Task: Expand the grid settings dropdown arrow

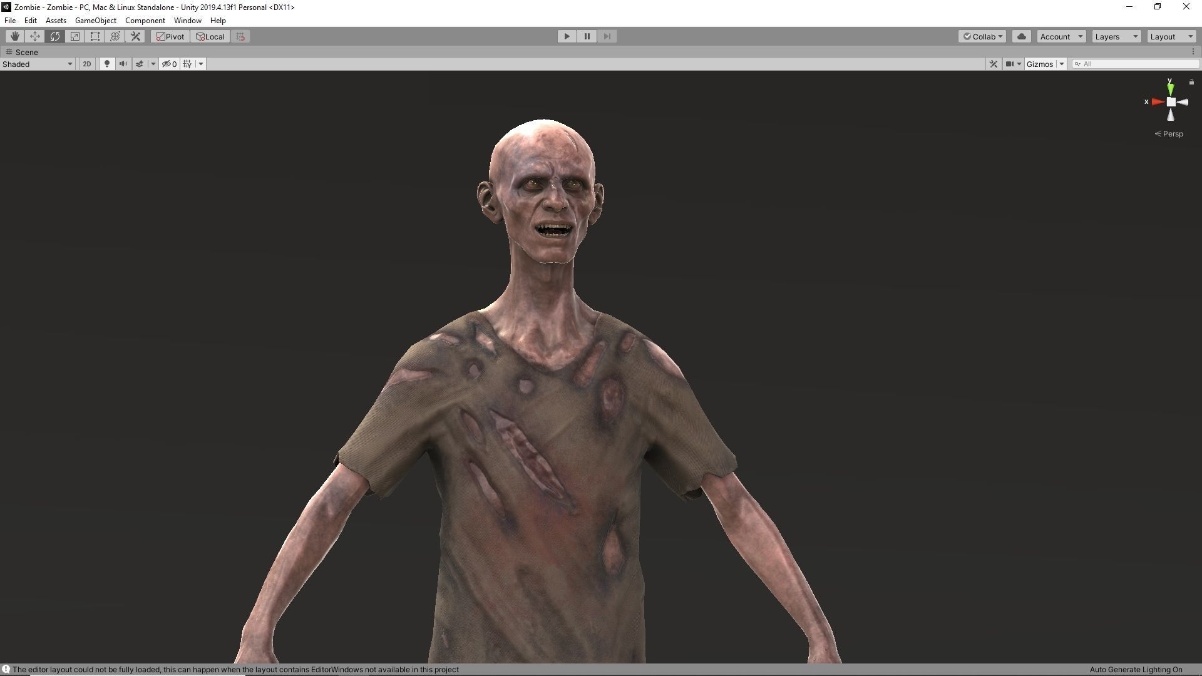Action: coord(201,64)
